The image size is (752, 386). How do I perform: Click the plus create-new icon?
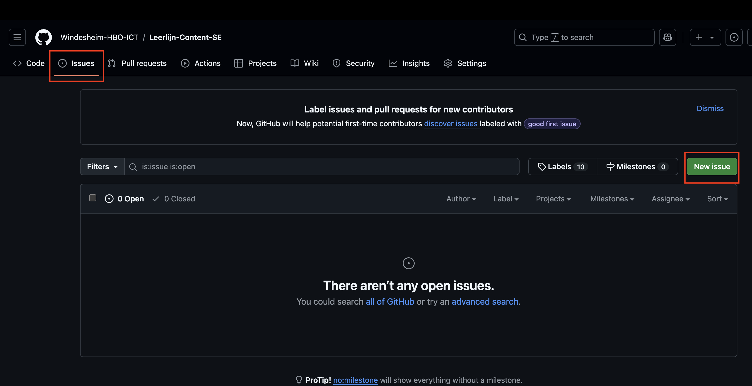click(x=699, y=37)
